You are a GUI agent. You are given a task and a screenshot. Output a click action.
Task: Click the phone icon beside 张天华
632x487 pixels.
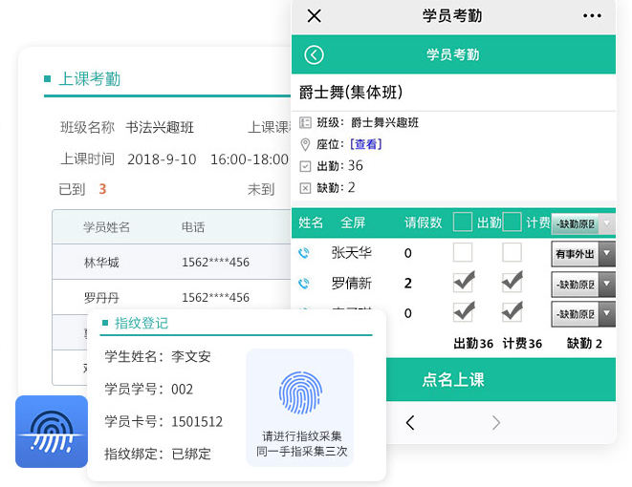304,253
